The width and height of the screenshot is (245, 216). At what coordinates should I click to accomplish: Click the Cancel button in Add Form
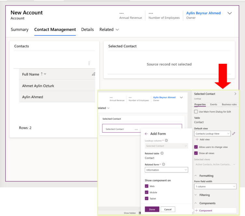(x=168, y=209)
